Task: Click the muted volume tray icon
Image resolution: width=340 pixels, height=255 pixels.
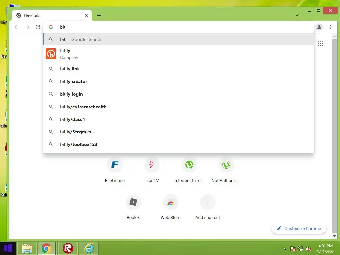Action: tap(308, 249)
